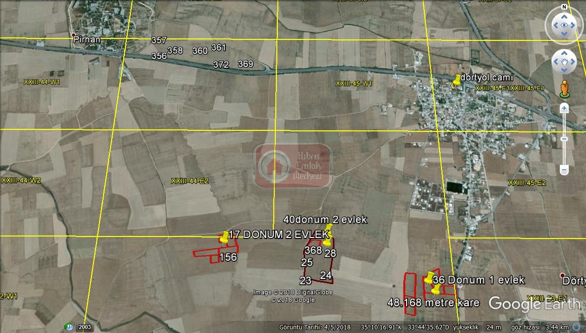Viewport: 586px width, 333px height.
Task: Open historical imagery clock icon
Action: pos(69,327)
